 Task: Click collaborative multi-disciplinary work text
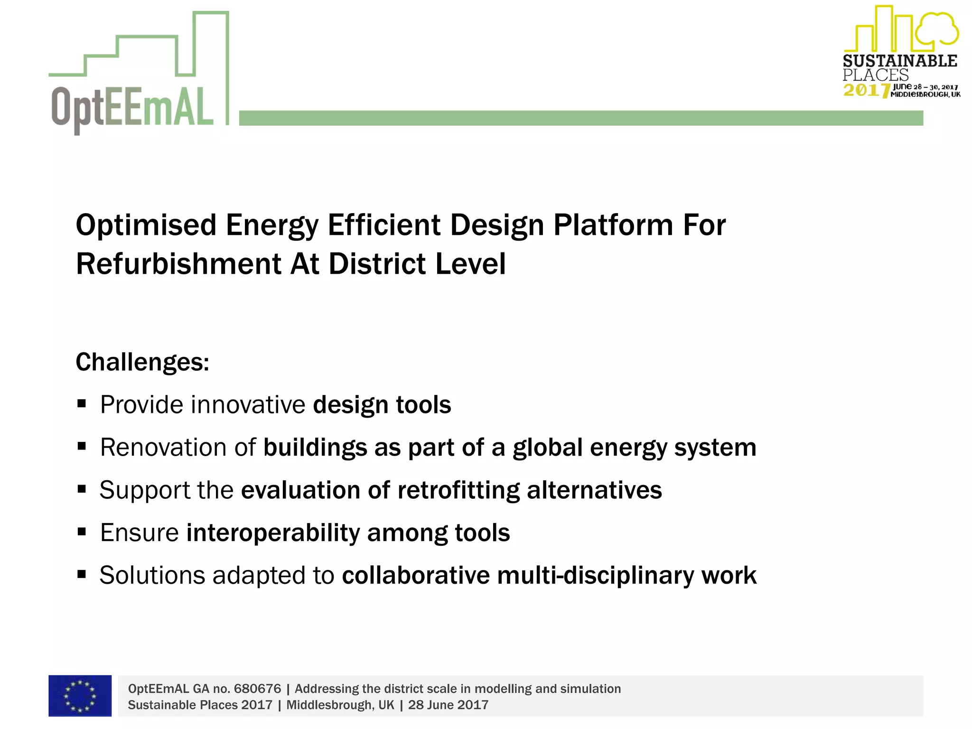[549, 576]
